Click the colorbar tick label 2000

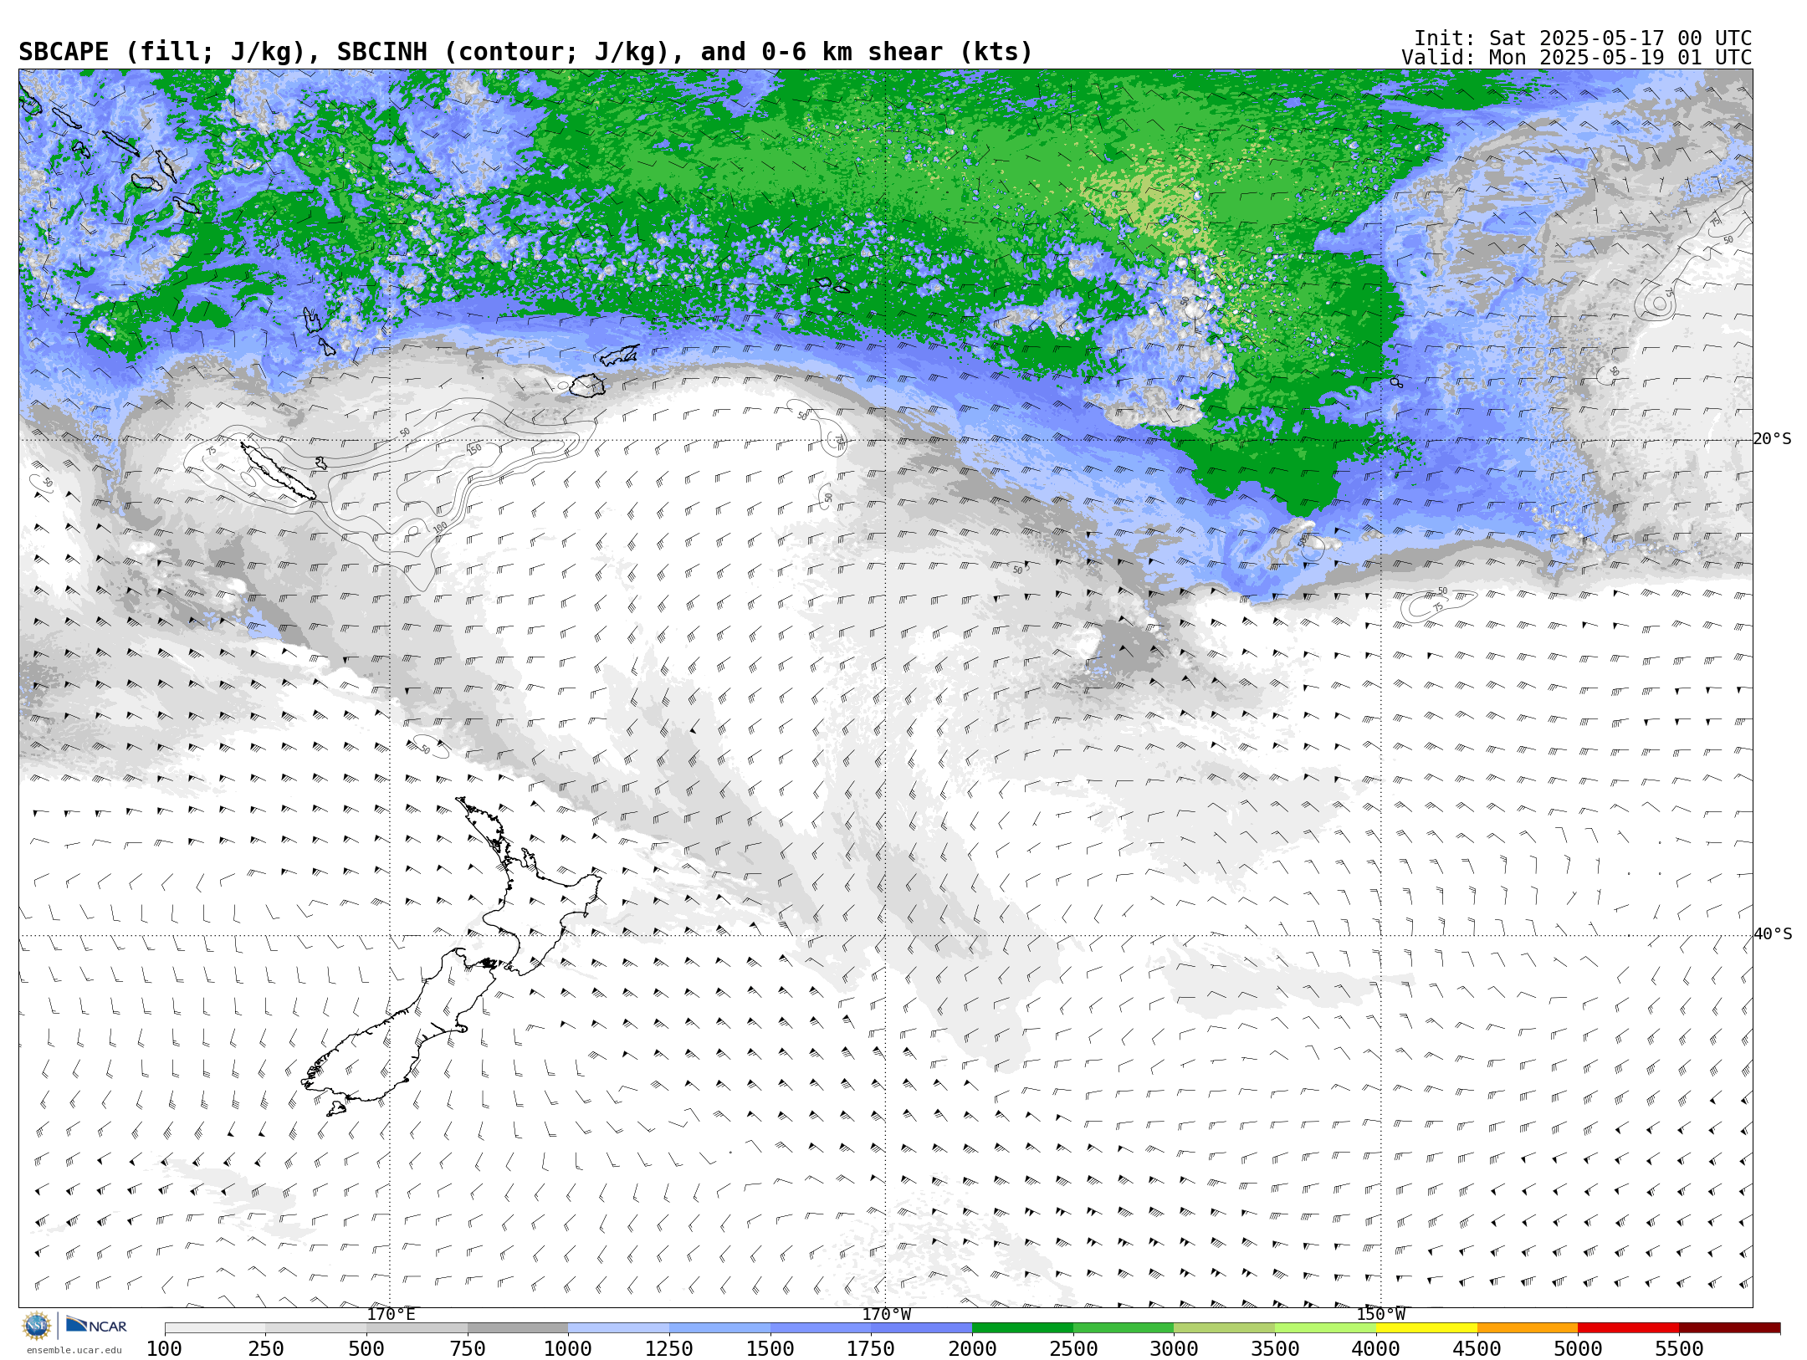coord(972,1349)
